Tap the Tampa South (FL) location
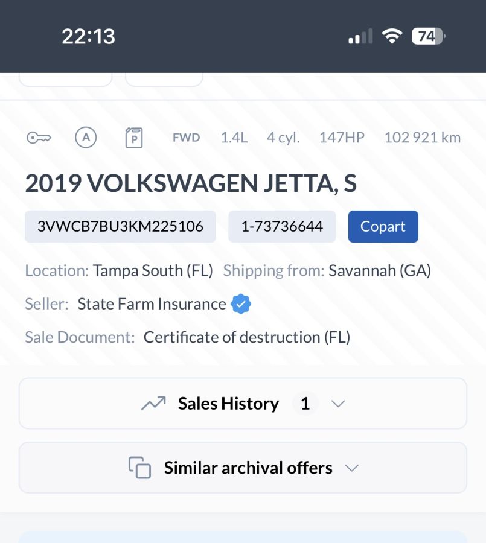This screenshot has height=543, width=486. click(x=153, y=271)
